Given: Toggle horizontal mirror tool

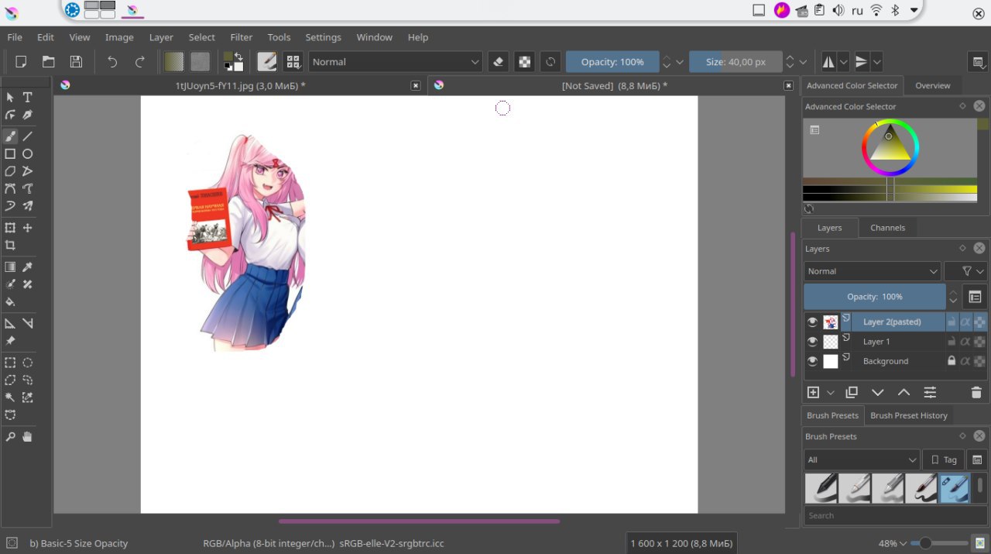Looking at the screenshot, I should (x=828, y=62).
